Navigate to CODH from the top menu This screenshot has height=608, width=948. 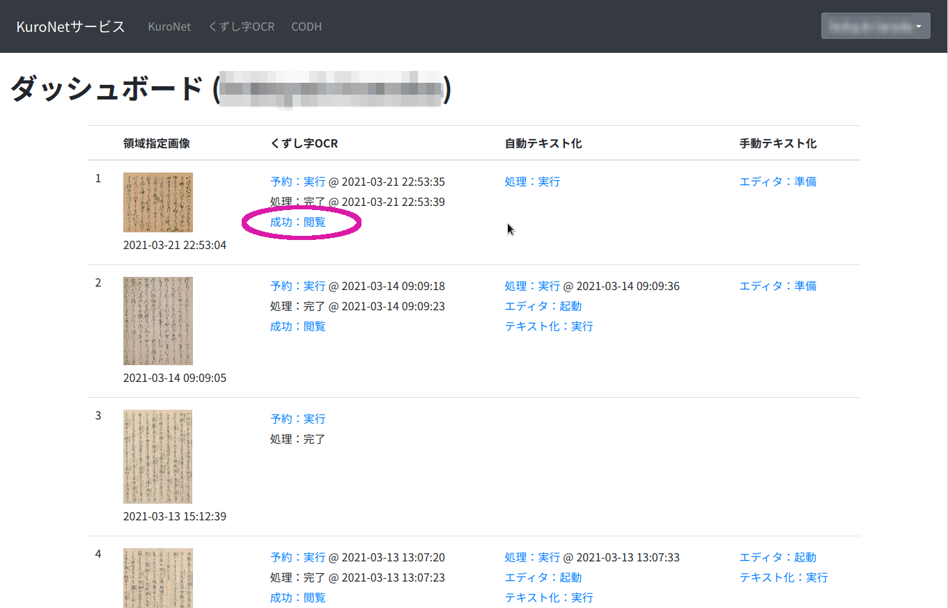[306, 26]
